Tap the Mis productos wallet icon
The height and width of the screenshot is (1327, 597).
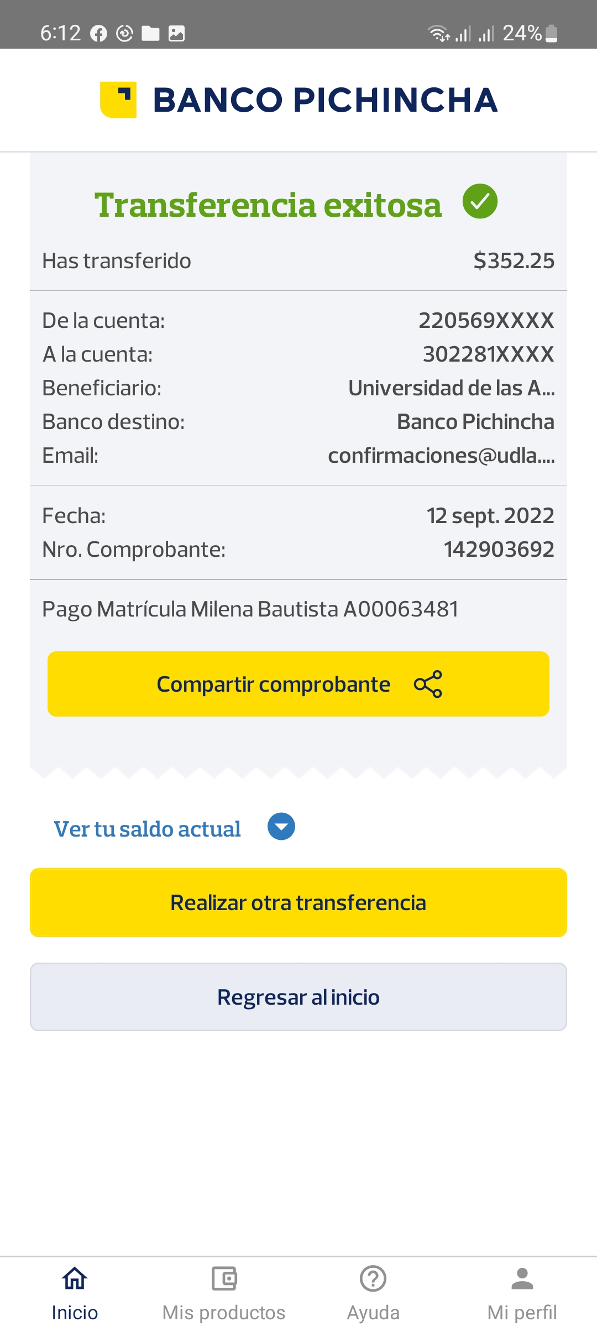224,1279
